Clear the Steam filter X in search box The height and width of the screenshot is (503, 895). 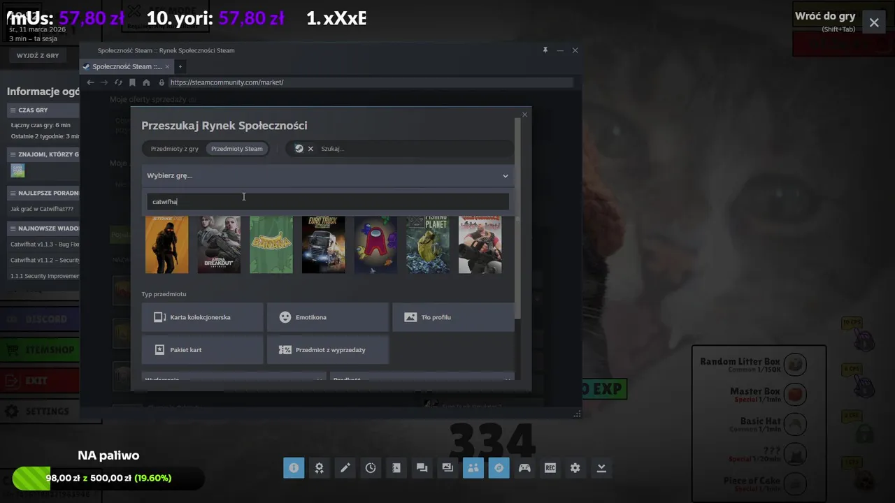click(310, 149)
